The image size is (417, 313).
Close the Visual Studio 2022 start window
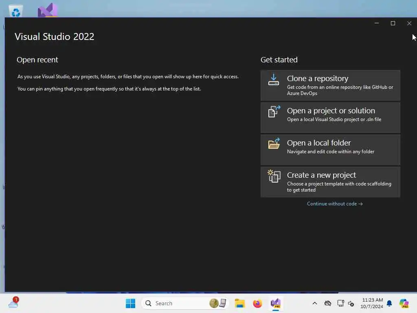pyautogui.click(x=409, y=23)
